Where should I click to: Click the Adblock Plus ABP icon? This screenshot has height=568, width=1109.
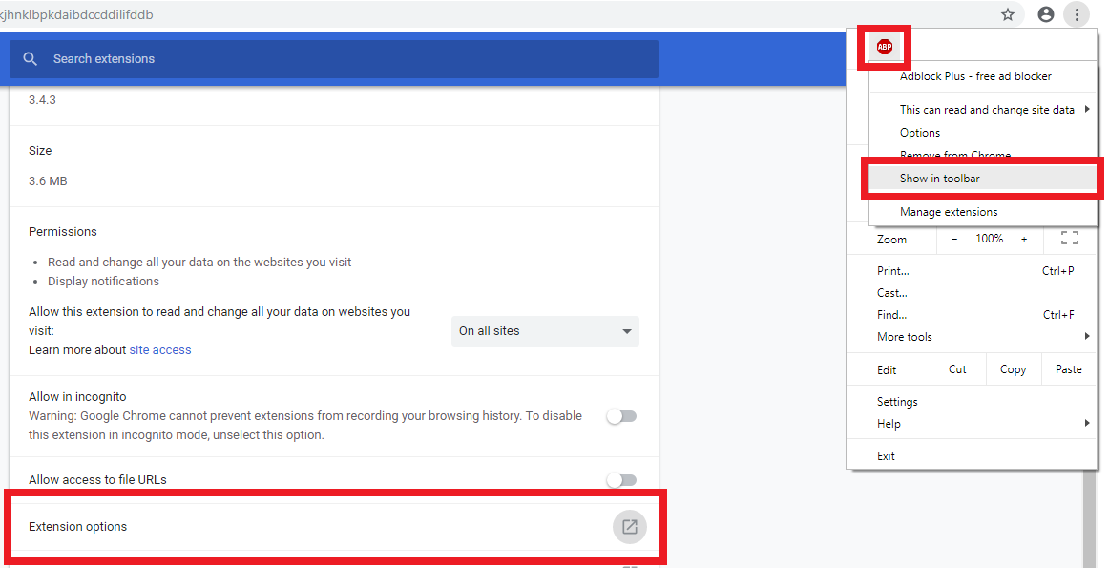885,47
